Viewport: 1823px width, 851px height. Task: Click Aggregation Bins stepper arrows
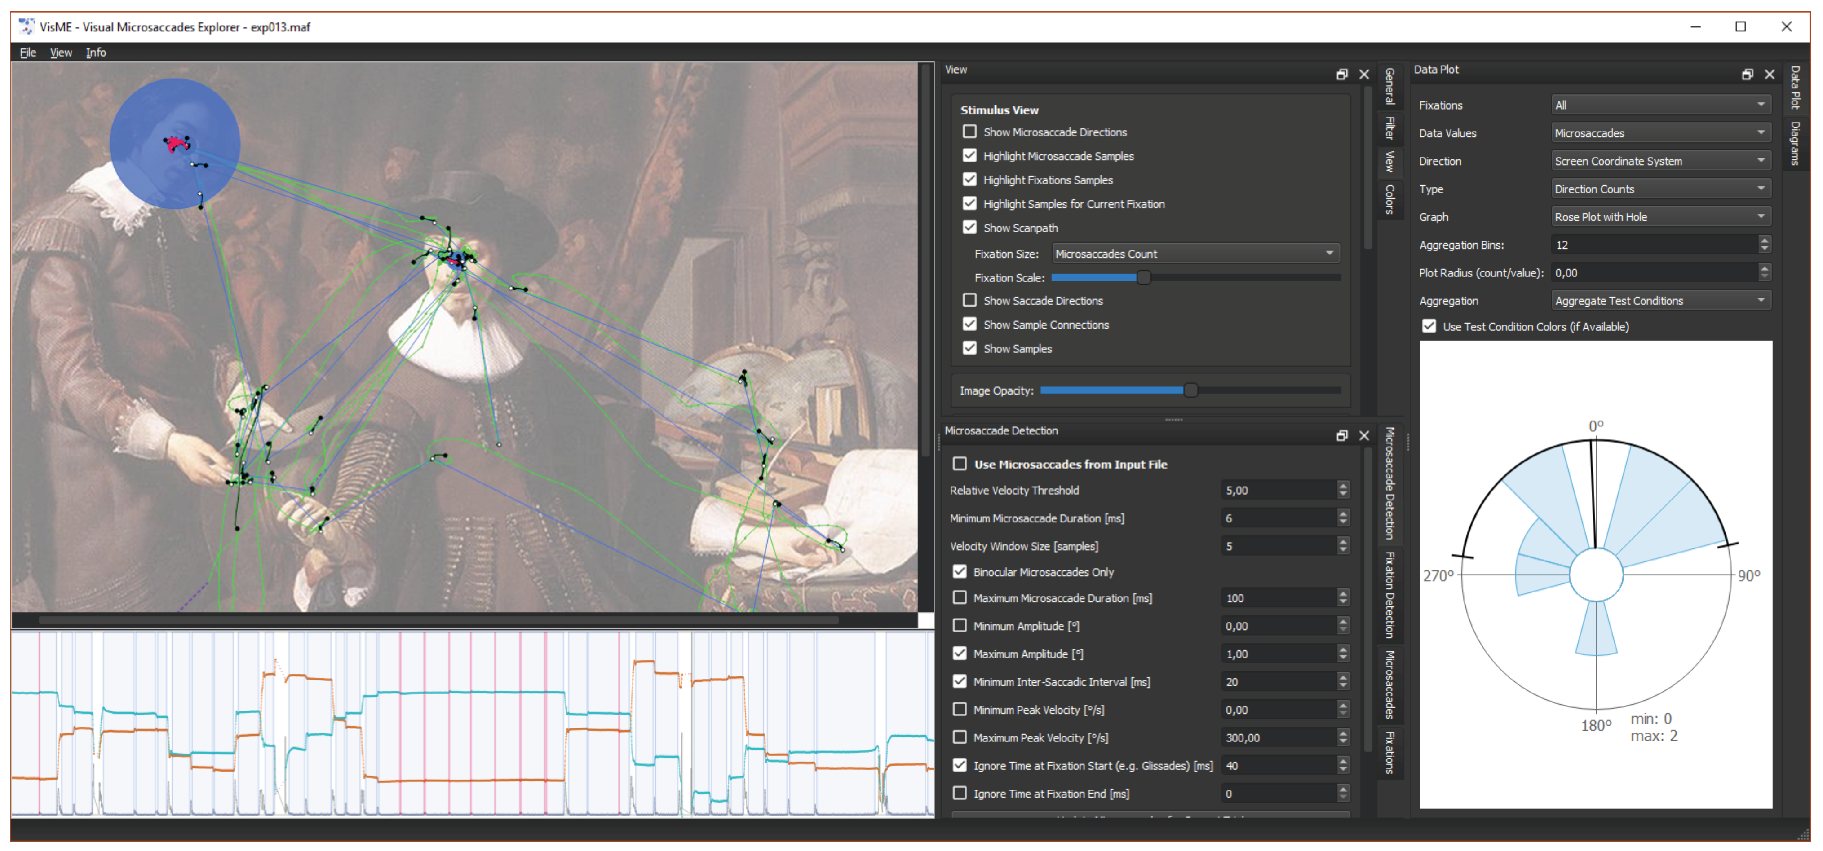click(x=1764, y=245)
